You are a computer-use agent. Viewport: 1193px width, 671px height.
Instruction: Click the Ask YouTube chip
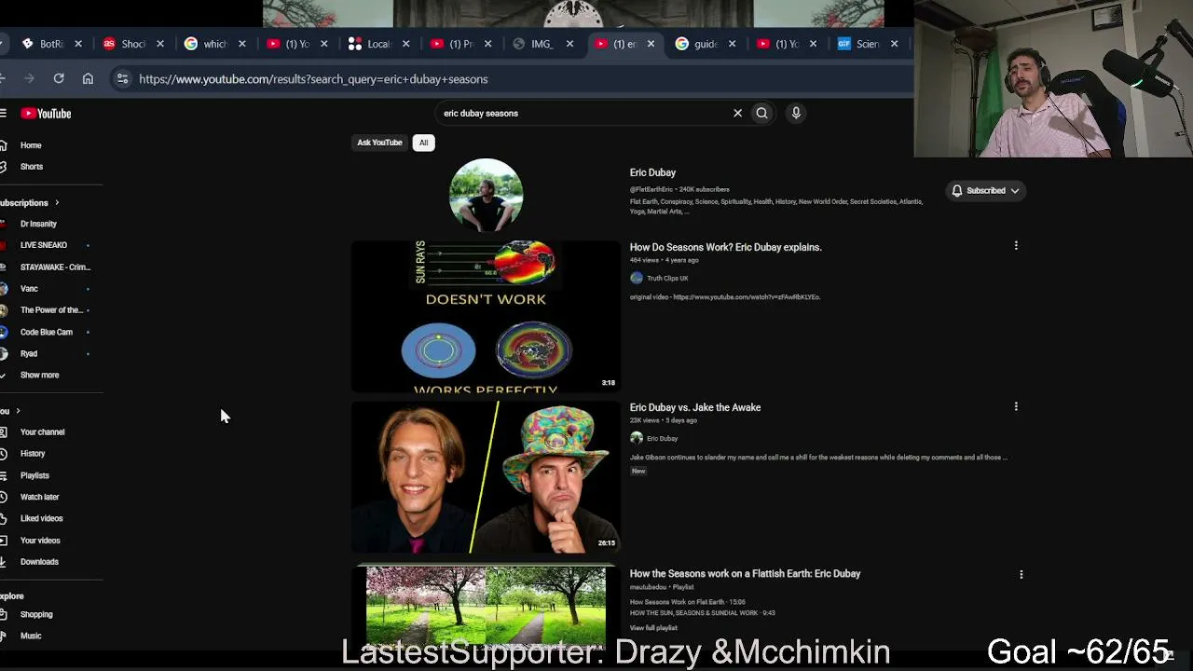pyautogui.click(x=379, y=143)
